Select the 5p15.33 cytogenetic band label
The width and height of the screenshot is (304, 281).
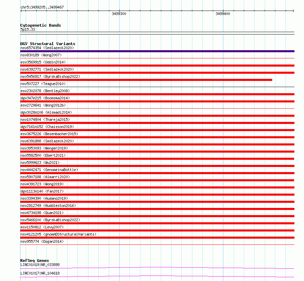point(28,29)
